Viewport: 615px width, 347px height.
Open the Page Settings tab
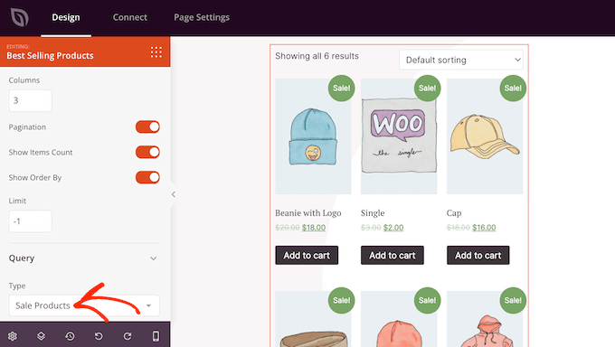click(202, 17)
